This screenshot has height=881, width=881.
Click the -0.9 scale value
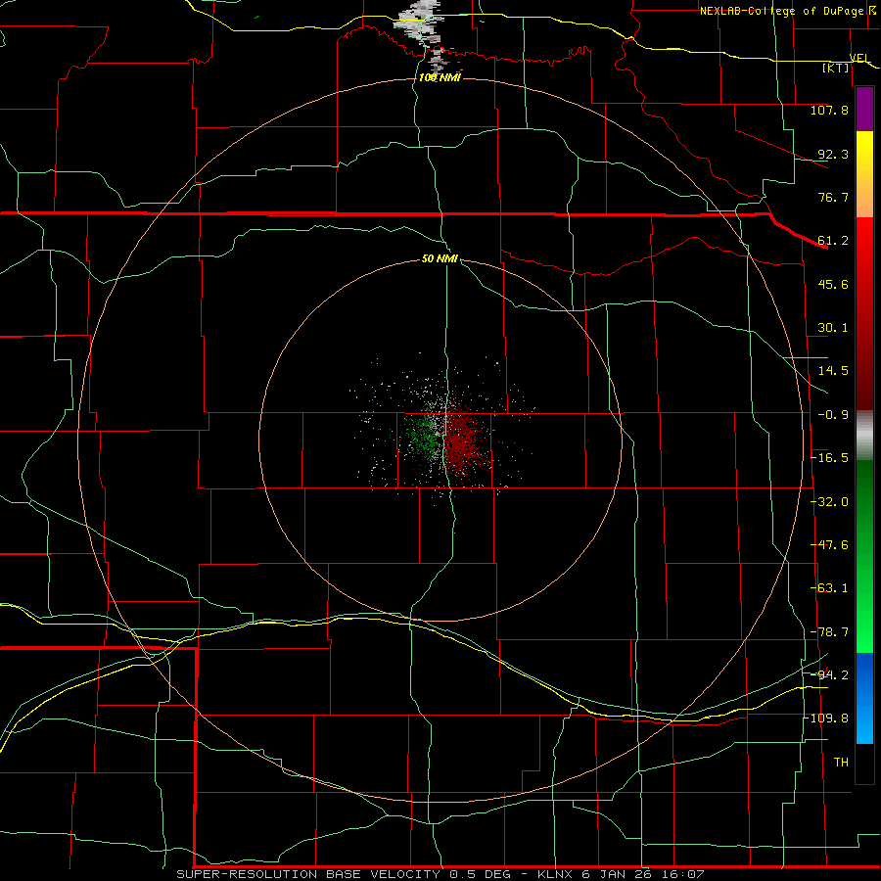point(833,415)
